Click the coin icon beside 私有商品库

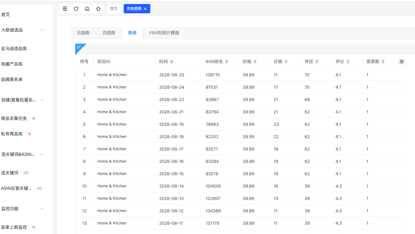29,134
